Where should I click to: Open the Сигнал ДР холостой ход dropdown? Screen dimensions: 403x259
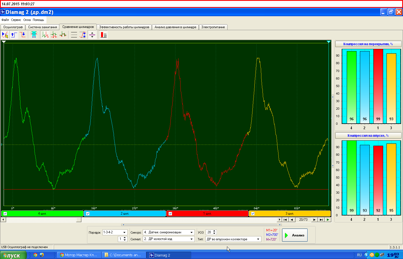tap(192, 239)
